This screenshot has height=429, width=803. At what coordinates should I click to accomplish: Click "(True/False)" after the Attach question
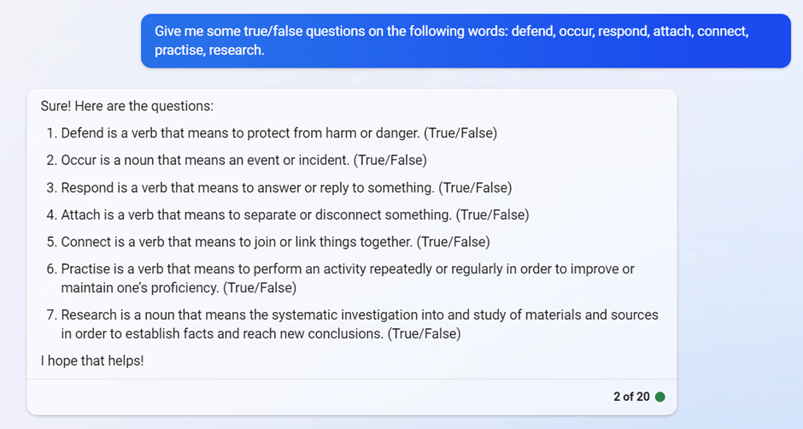coord(492,214)
